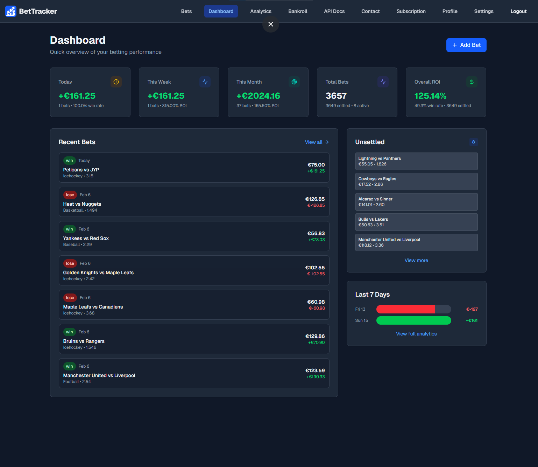Open the Subscription menu item
The image size is (538, 467).
pyautogui.click(x=411, y=11)
